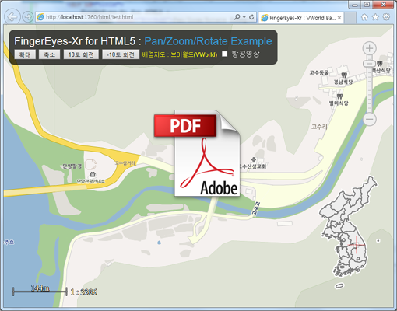Click the 고수동굴 map label
The image size is (397, 311).
[x=319, y=72]
